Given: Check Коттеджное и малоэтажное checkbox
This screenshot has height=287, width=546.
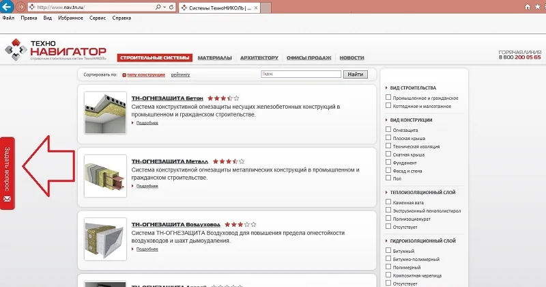Looking at the screenshot, I should click(388, 105).
